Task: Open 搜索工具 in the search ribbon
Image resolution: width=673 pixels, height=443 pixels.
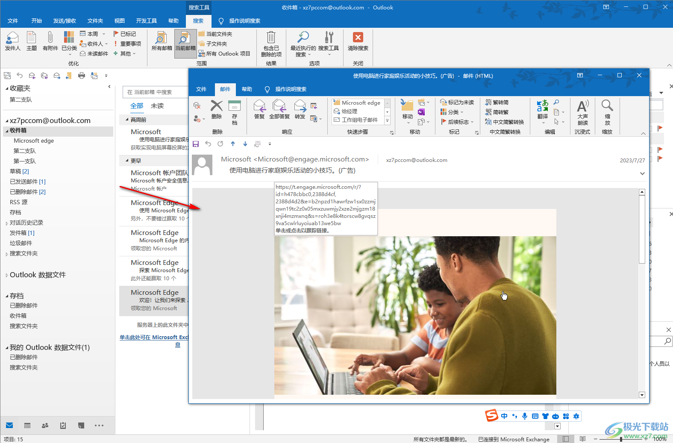Action: pos(329,44)
